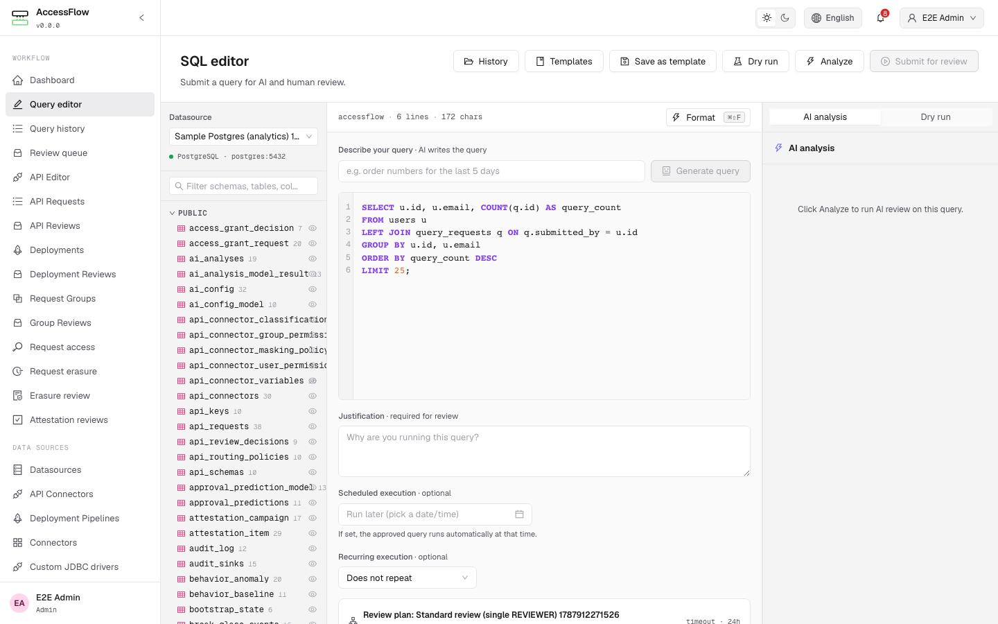Image resolution: width=998 pixels, height=624 pixels.
Task: Run a Dry run
Action: click(x=755, y=61)
